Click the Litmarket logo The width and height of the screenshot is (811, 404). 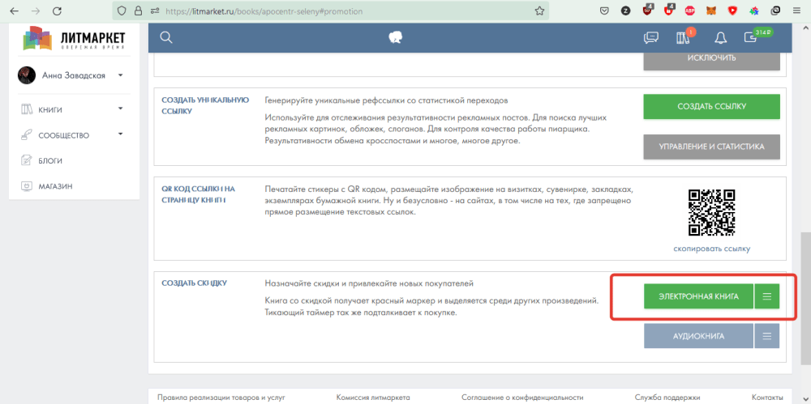tap(75, 38)
